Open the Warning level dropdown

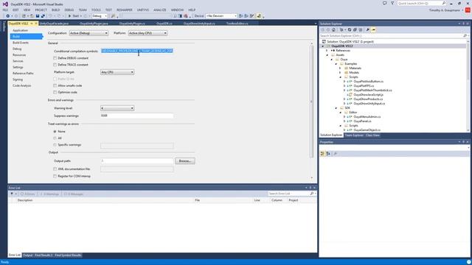(117, 108)
